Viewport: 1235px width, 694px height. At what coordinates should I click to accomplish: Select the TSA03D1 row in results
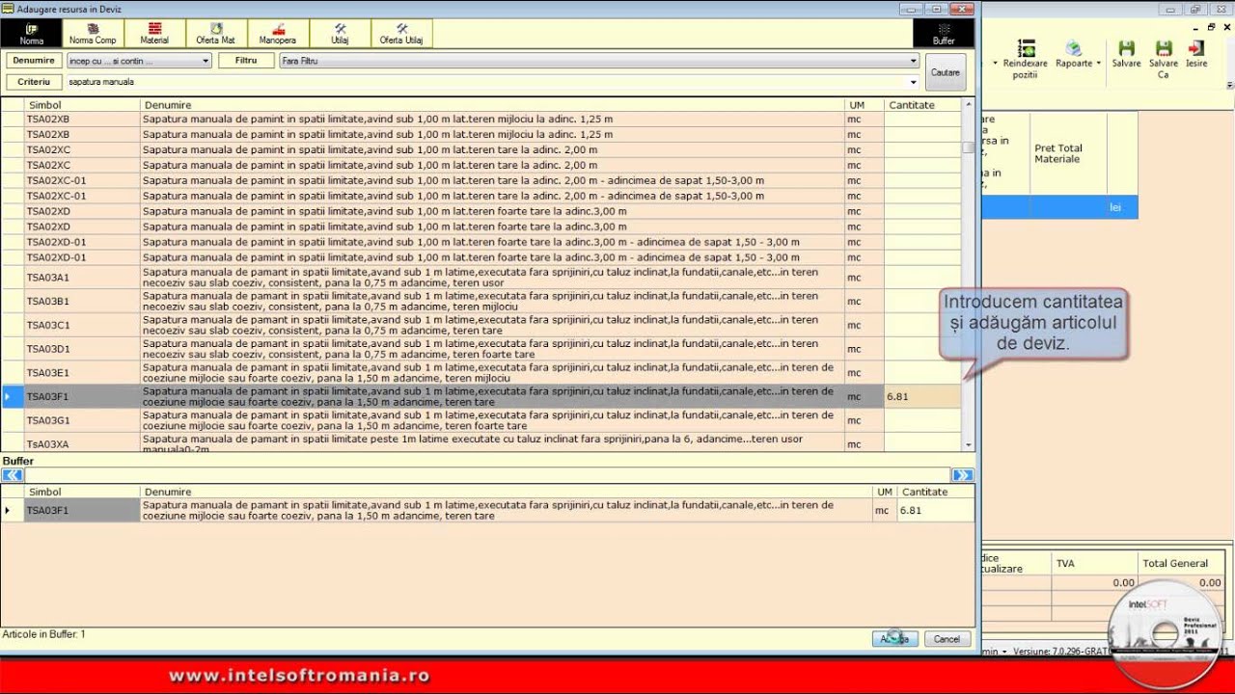480,349
